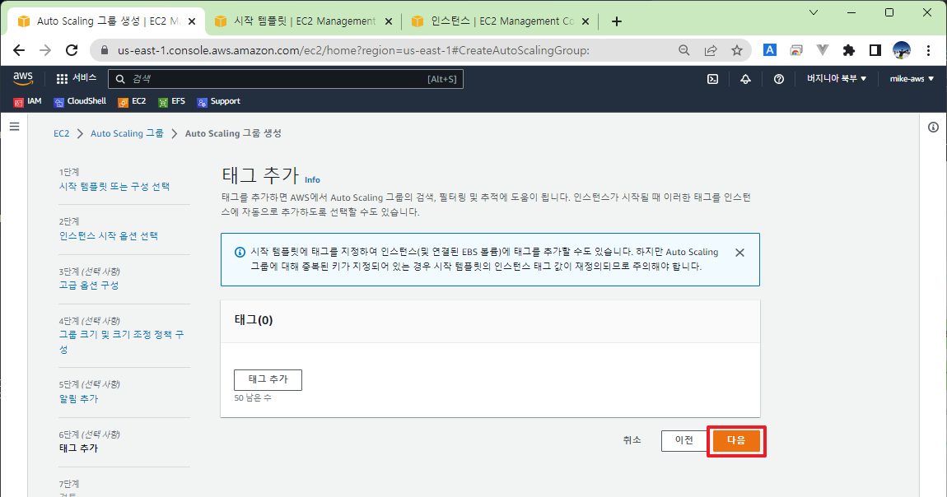Open the EC2 favorite shortcut
Screen dimensions: 947x497
[x=133, y=101]
